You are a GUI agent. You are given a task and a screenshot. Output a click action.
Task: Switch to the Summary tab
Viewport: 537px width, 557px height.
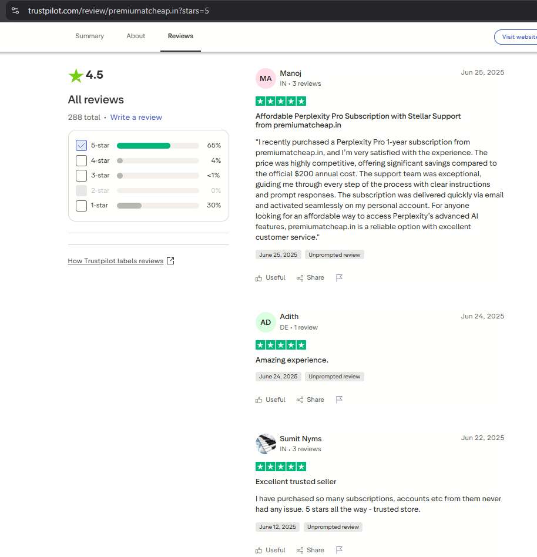[89, 36]
